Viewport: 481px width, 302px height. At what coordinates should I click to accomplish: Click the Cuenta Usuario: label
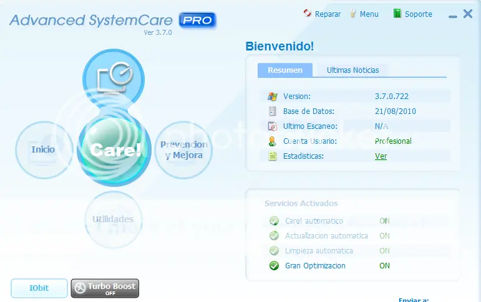(310, 141)
